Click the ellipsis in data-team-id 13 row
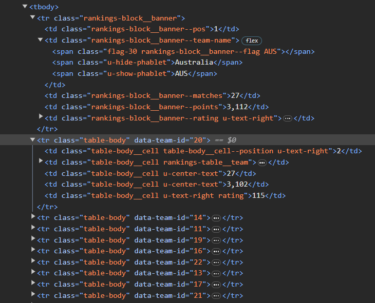This screenshot has width=375, height=303. (216, 274)
